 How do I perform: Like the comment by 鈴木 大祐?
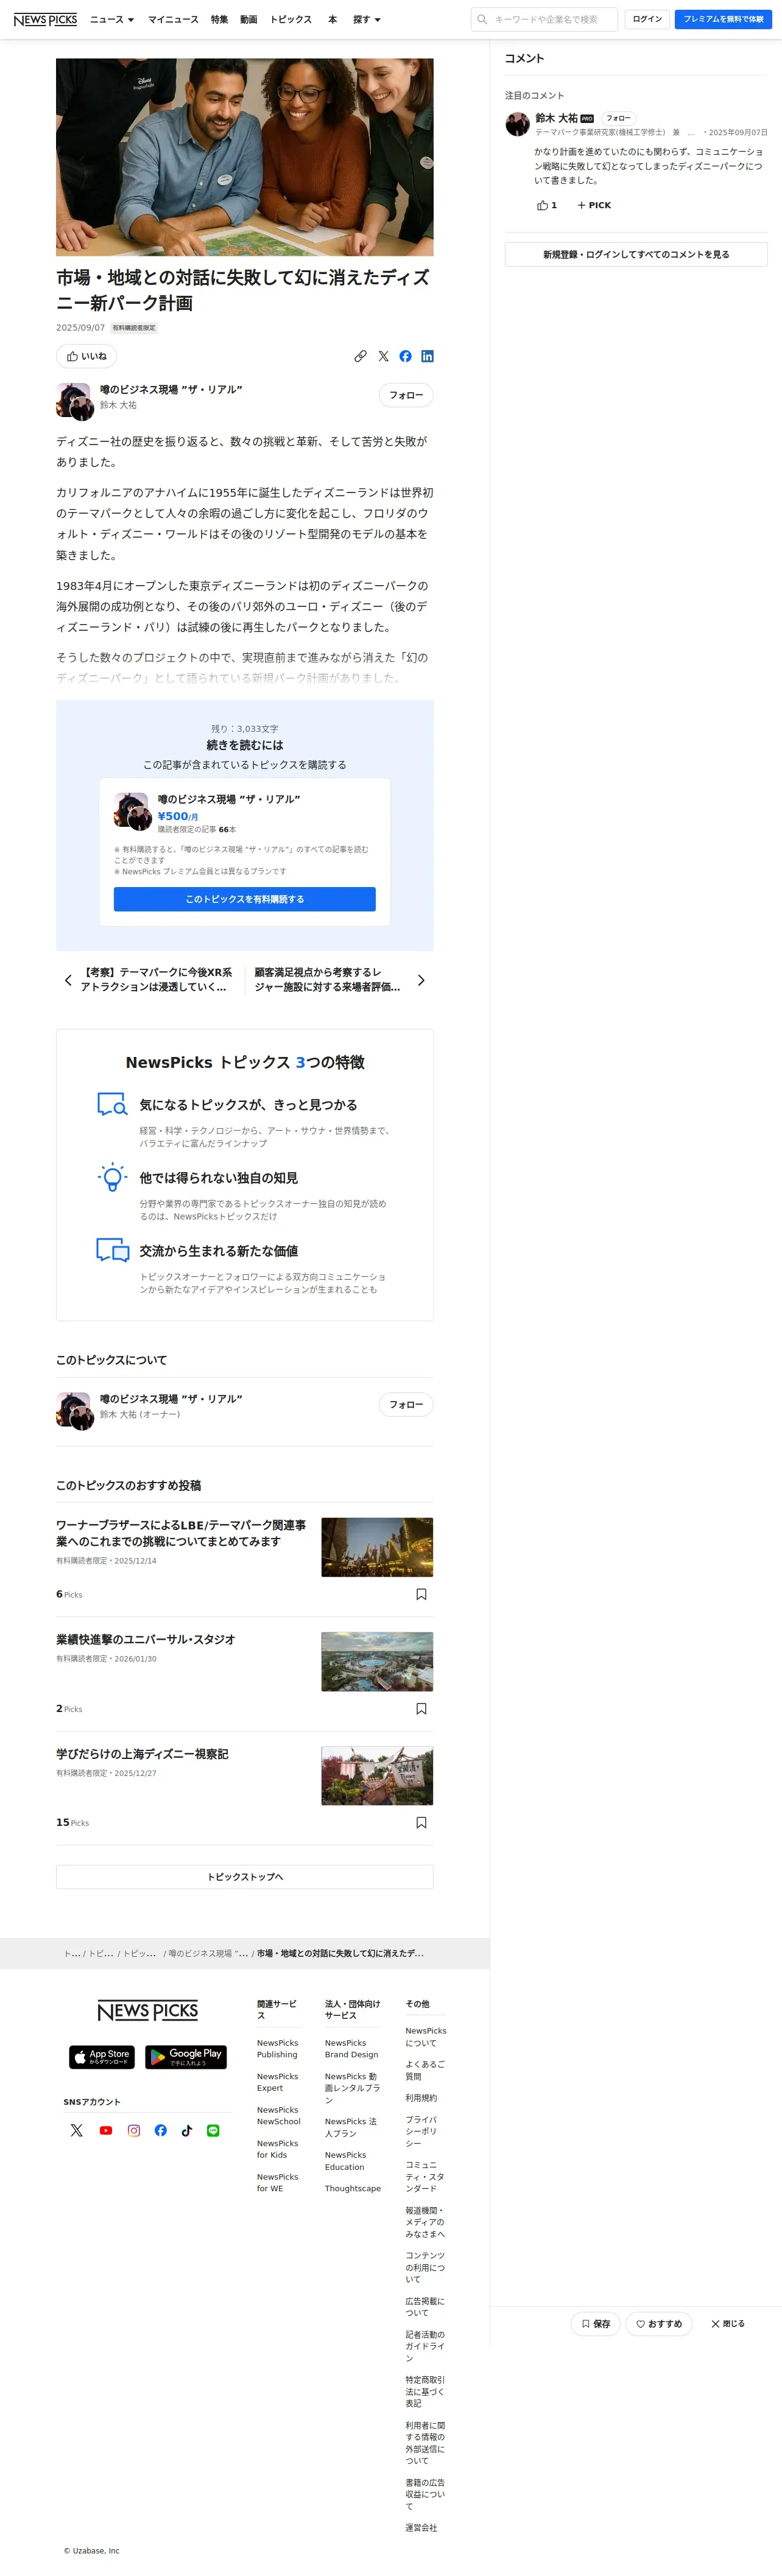click(x=547, y=205)
